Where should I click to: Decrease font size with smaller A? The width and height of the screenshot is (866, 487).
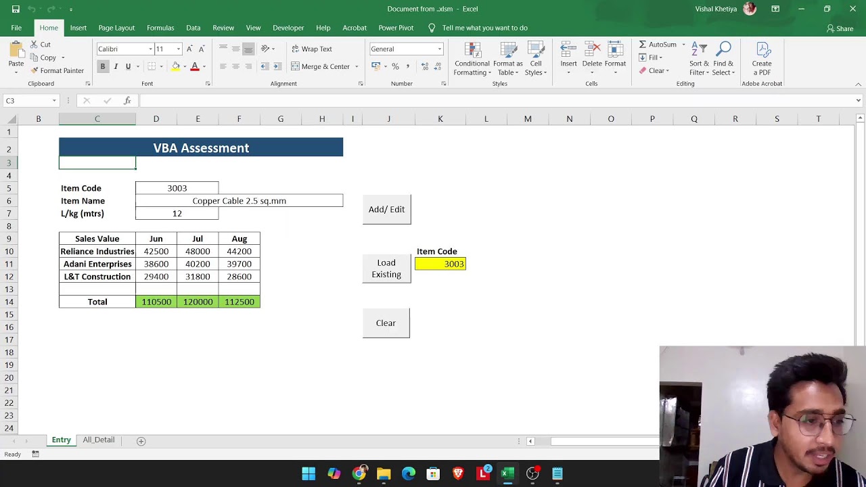(x=201, y=49)
